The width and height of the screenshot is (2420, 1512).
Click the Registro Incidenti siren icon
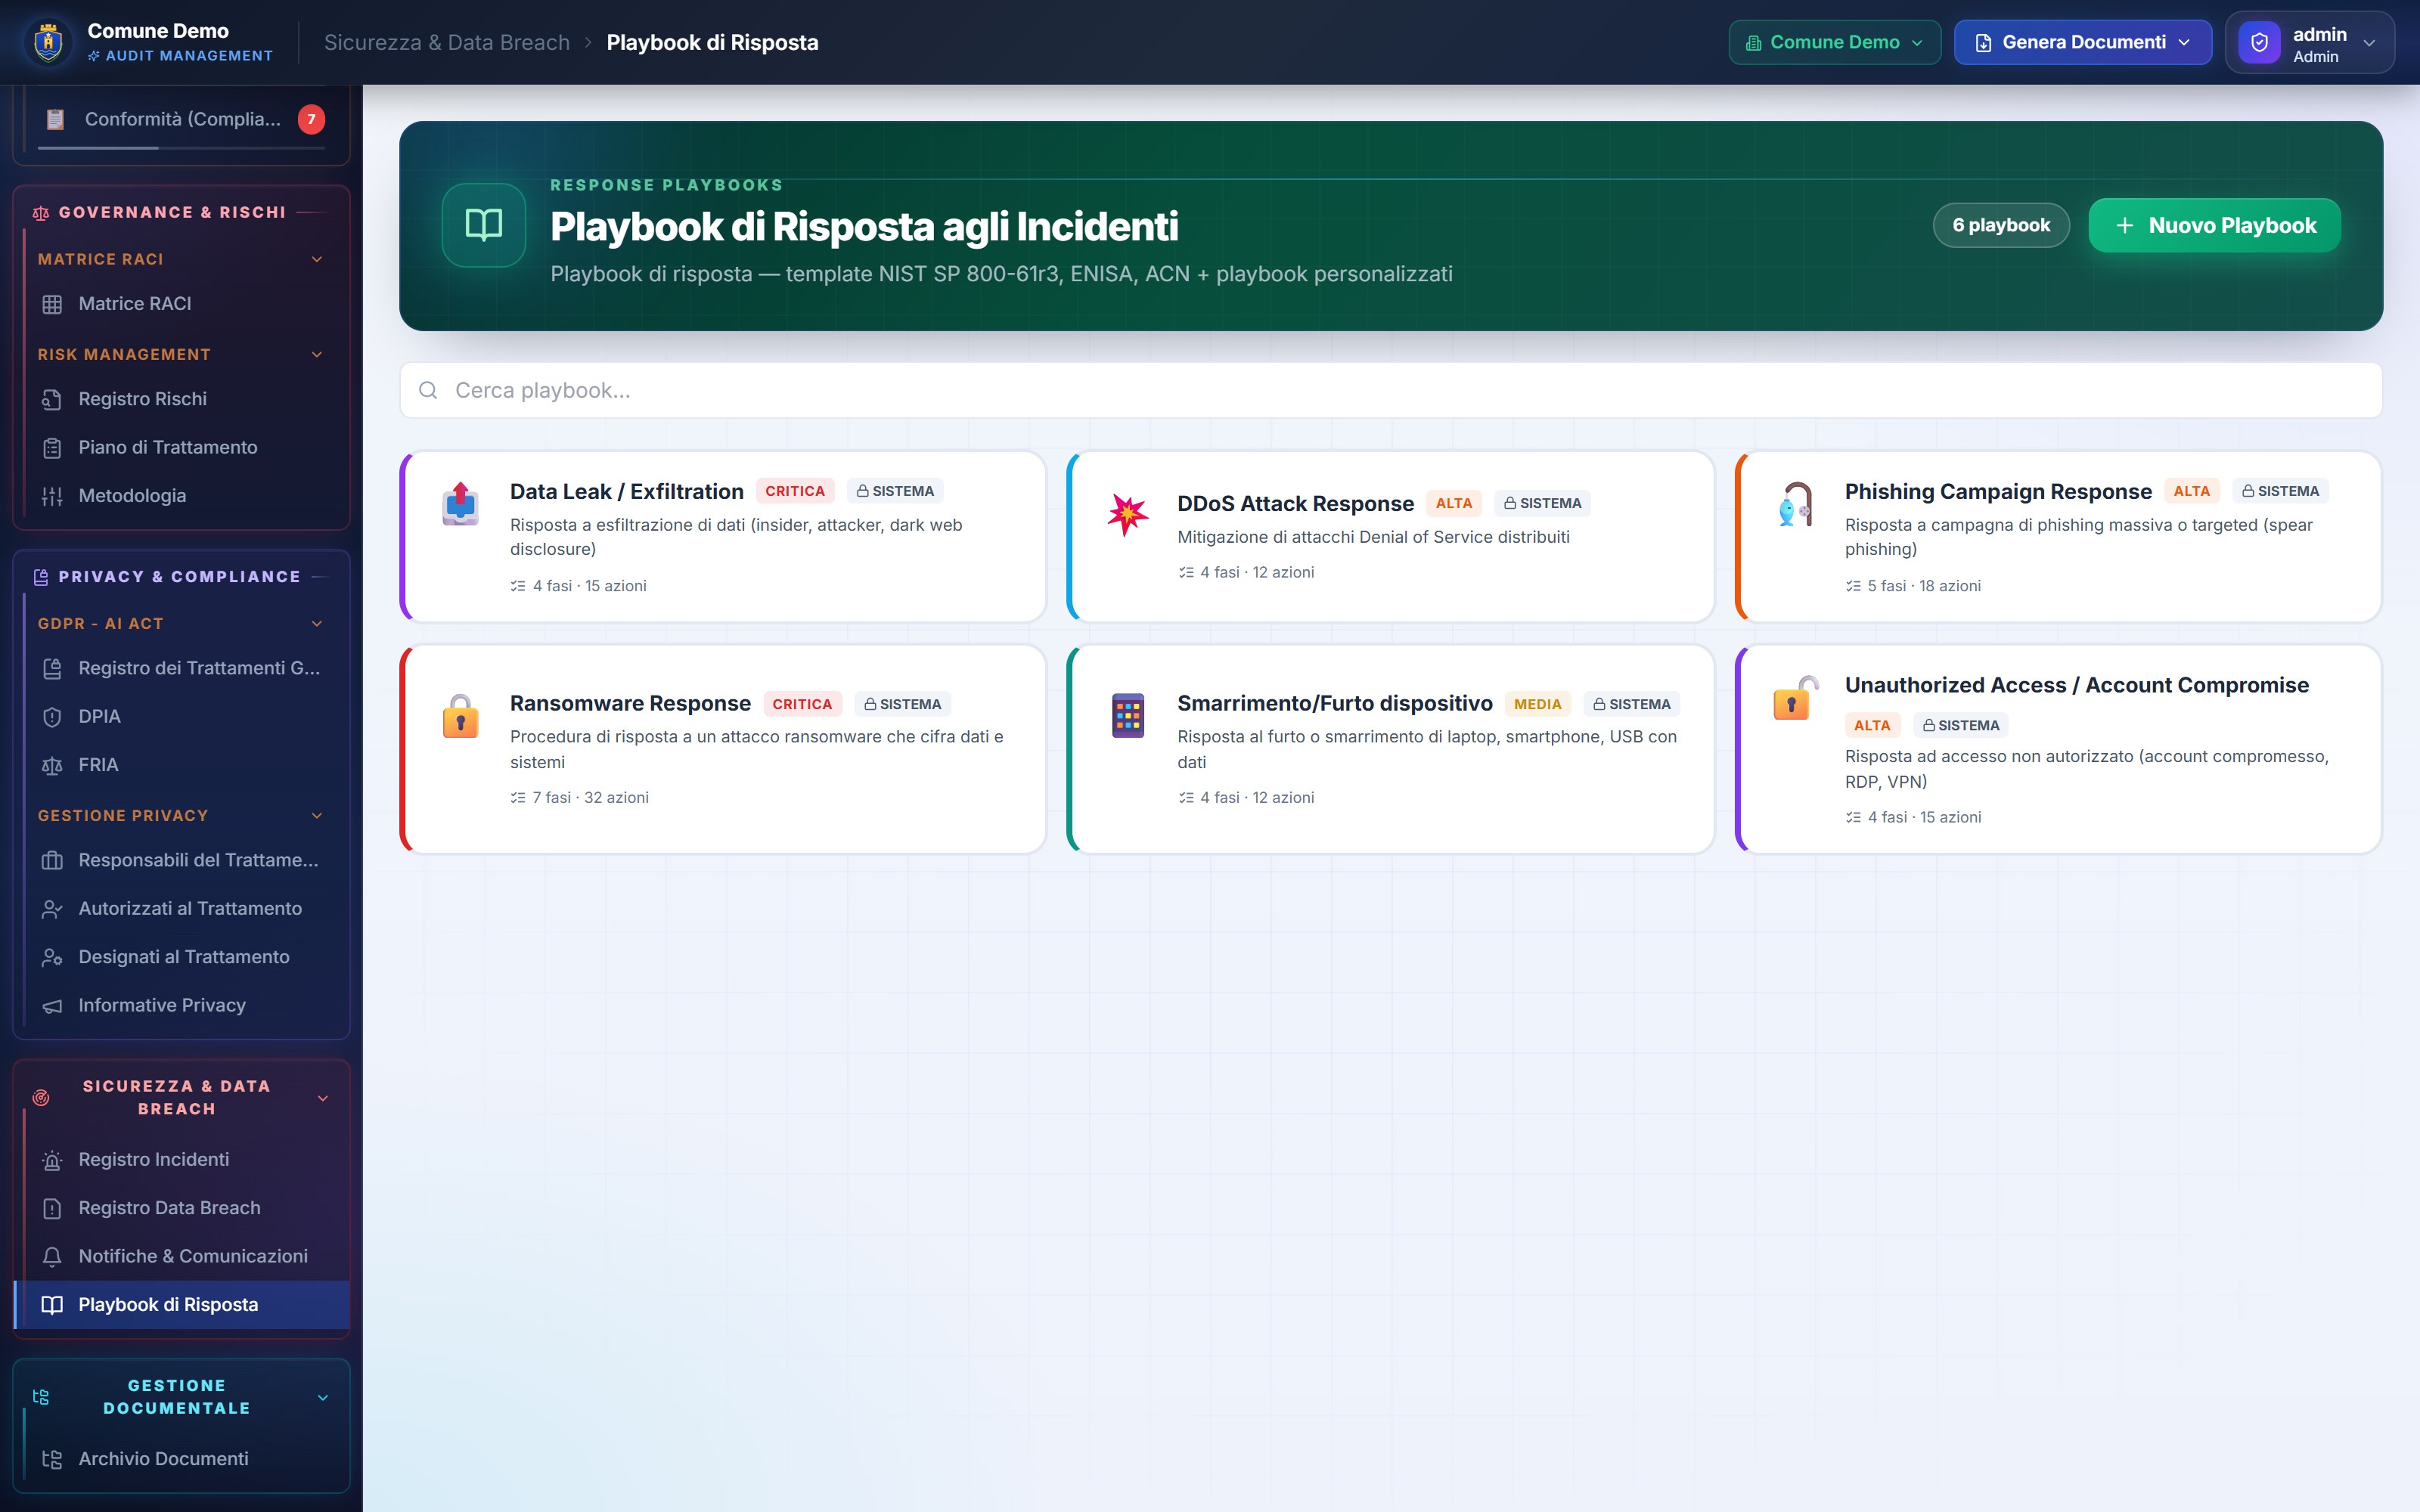pos(52,1160)
